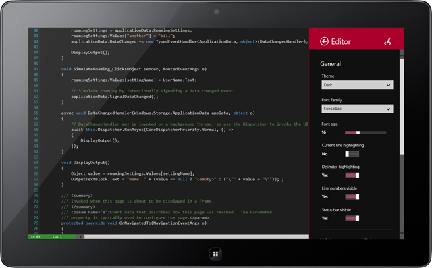The height and width of the screenshot is (268, 432).
Task: Click the Font size slider track
Action: point(365,133)
